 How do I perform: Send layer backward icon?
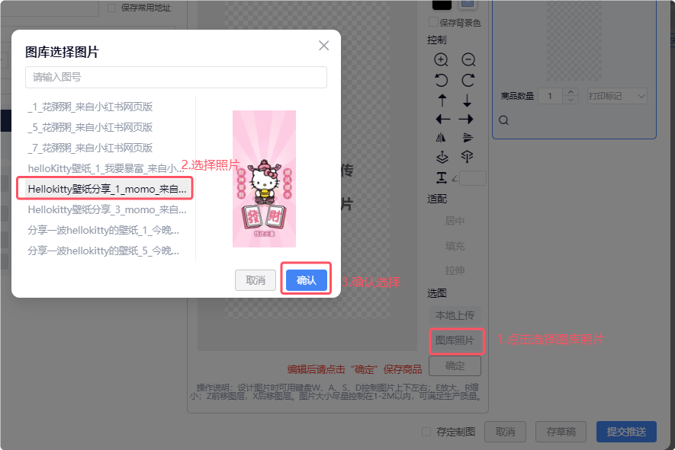[x=467, y=156]
